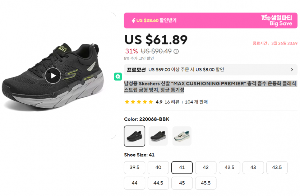
Task: Select shoe size 45.5
Action: point(206,183)
